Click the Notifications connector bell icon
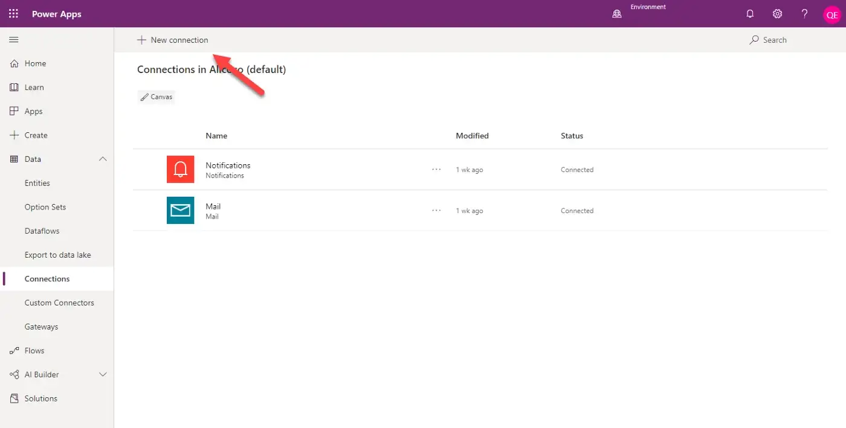 180,169
